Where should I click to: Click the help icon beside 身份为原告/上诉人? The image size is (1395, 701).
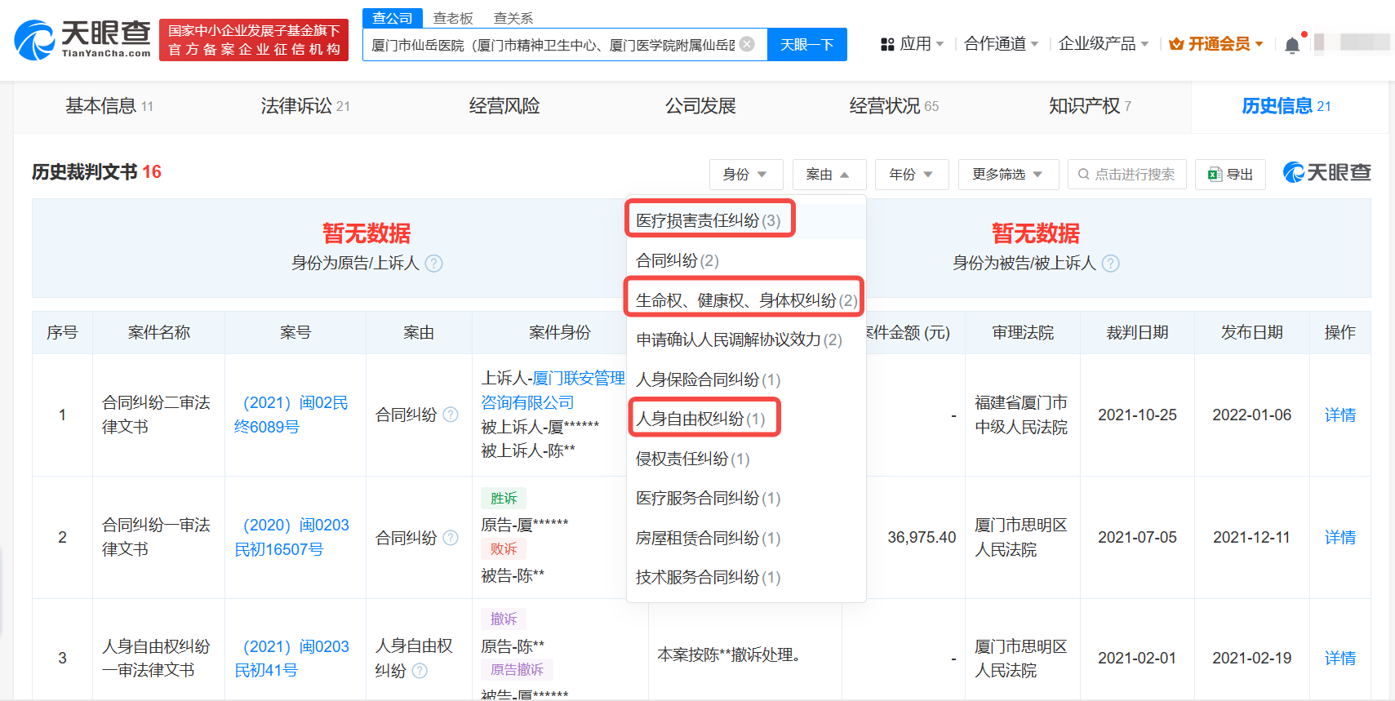coord(434,264)
